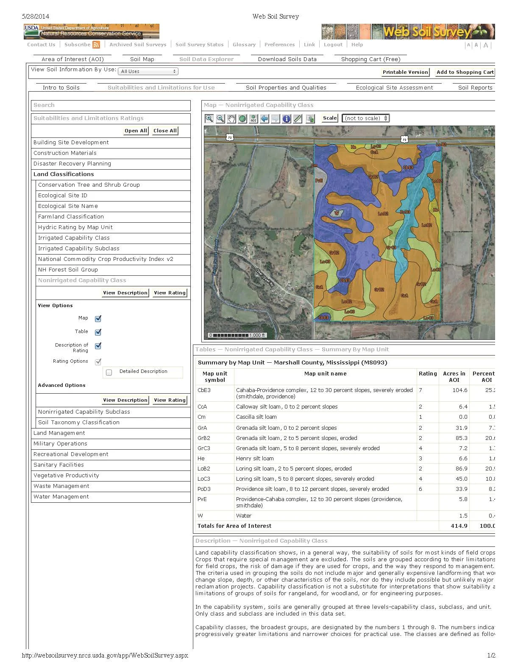Collapse Land Classifications category

point(111,174)
